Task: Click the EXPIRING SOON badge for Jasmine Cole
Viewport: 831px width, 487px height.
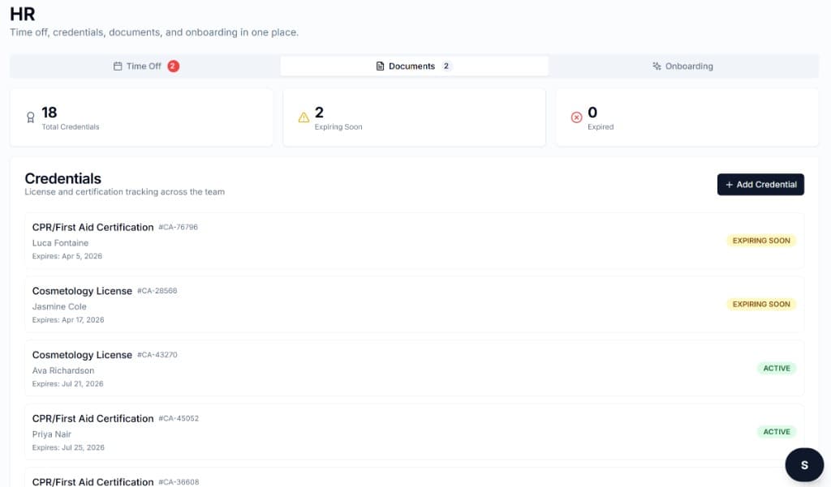Action: (x=761, y=304)
